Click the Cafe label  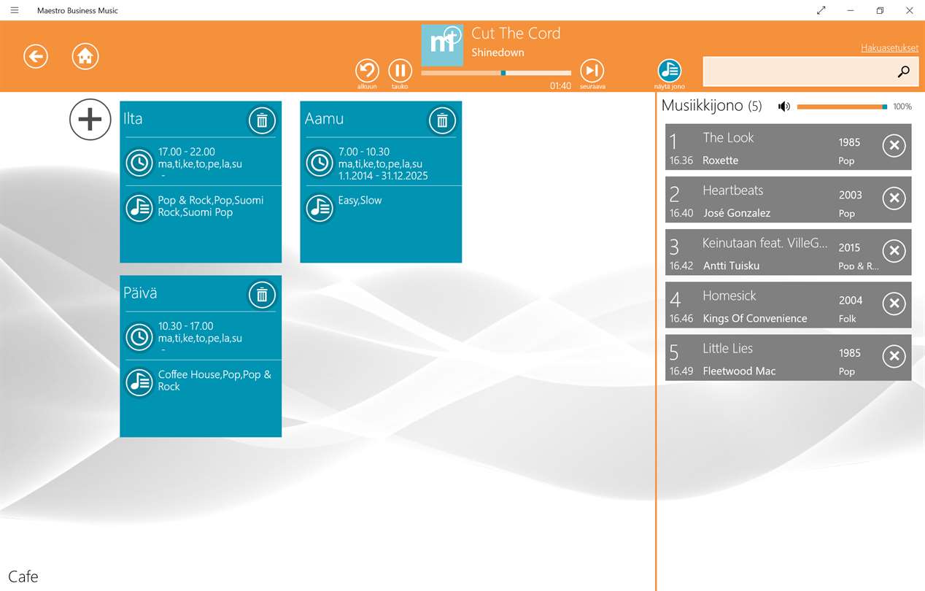coord(23,576)
